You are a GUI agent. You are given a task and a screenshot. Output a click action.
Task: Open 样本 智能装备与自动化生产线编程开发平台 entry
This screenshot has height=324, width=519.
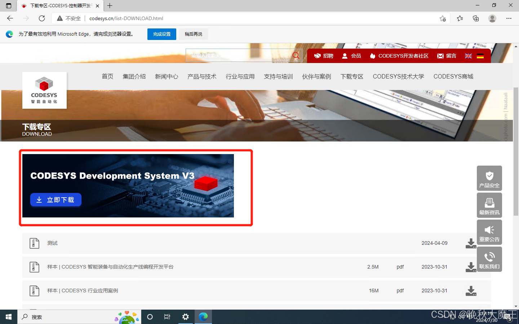coord(110,267)
